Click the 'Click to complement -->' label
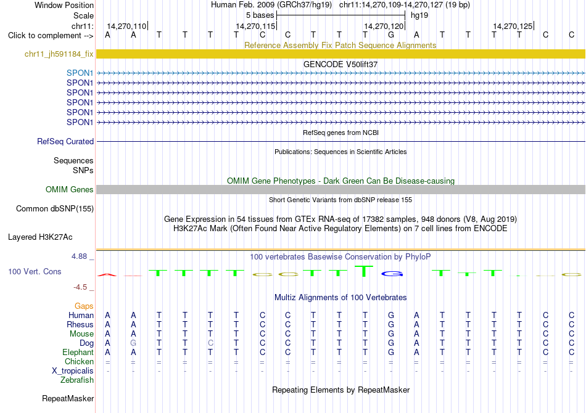 (51, 36)
